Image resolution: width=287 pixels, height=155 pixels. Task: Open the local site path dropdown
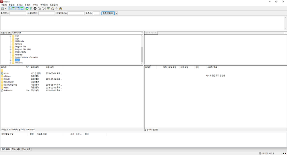142,33
